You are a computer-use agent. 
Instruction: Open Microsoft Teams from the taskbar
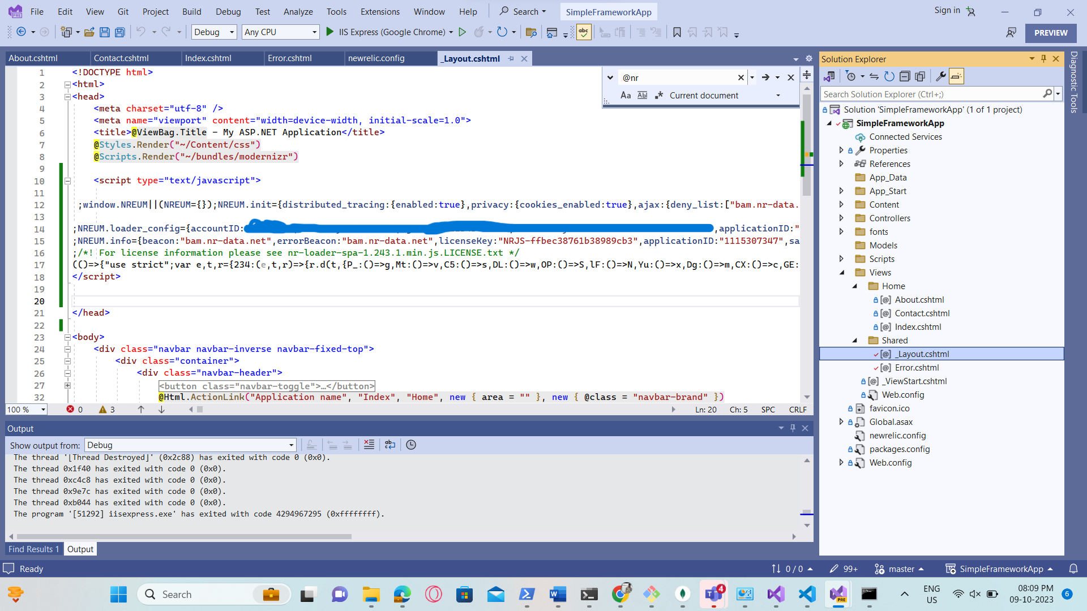coord(713,594)
